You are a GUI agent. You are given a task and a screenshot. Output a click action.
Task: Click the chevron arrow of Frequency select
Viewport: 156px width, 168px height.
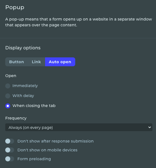coord(150,127)
